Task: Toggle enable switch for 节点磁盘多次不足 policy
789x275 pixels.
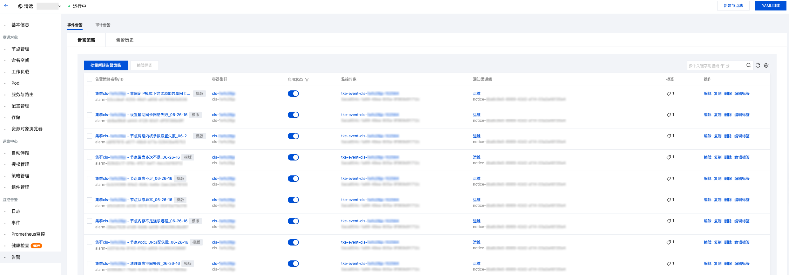Action: (293, 157)
